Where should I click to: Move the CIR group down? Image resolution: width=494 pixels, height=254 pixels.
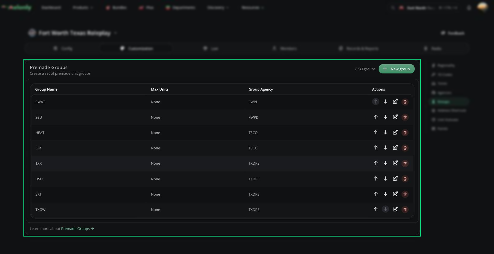pos(385,148)
